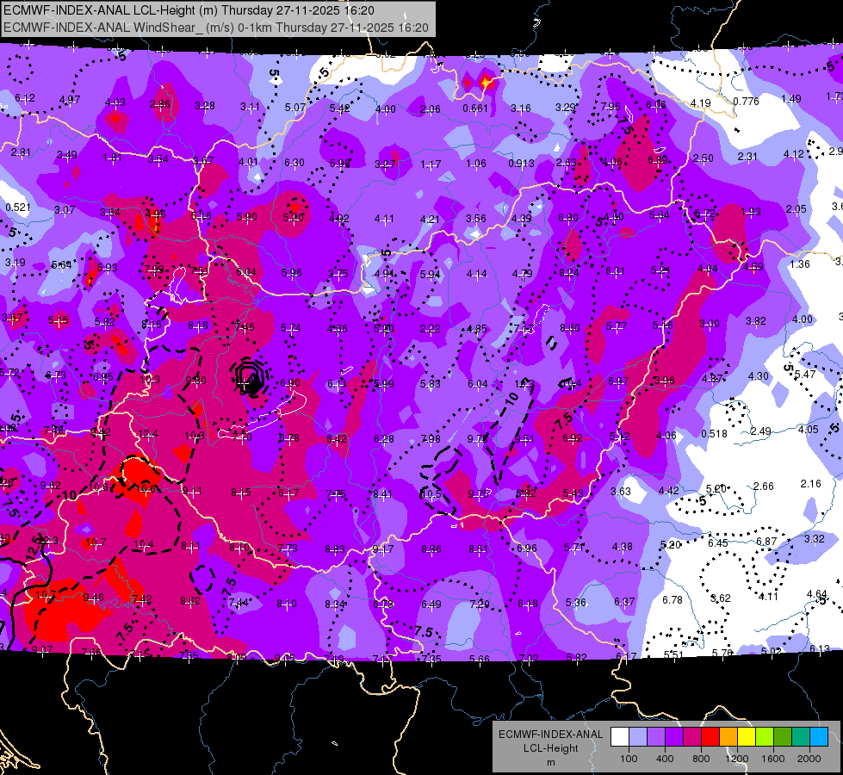The width and height of the screenshot is (843, 775).
Task: Click the magenta legend color swatch
Action: click(x=692, y=736)
